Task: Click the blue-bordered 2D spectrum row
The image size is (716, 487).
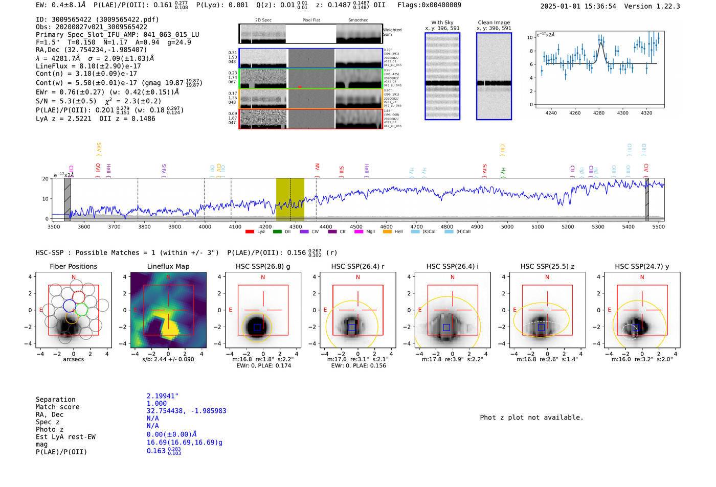Action: pos(311,58)
